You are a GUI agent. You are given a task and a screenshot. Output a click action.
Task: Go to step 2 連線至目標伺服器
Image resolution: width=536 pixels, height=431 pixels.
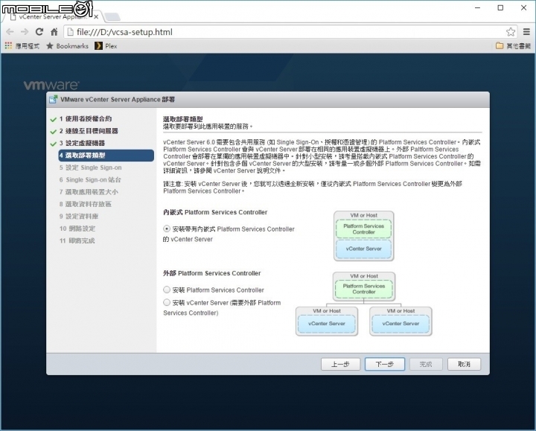(x=89, y=131)
